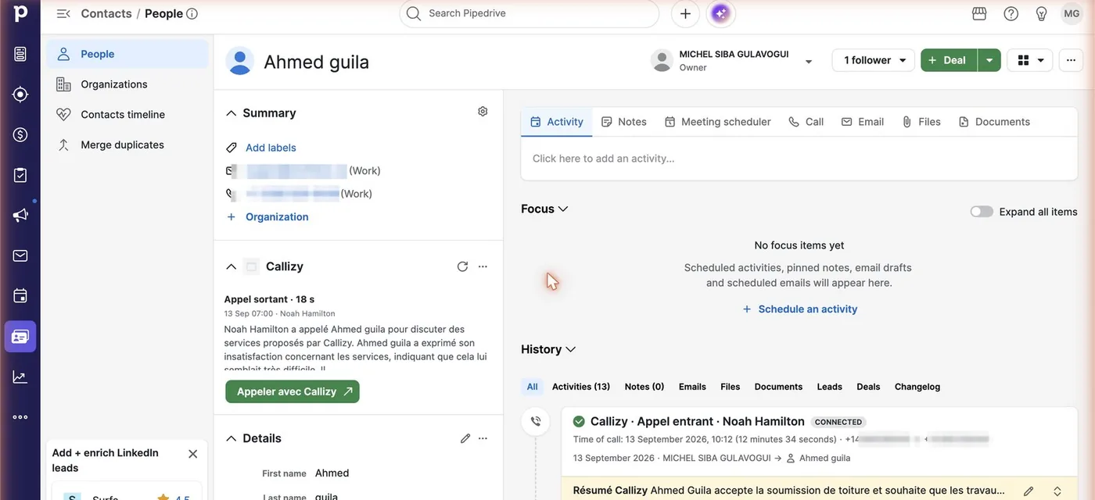The width and height of the screenshot is (1095, 500).
Task: Filter history by Changelog
Action: 917,387
